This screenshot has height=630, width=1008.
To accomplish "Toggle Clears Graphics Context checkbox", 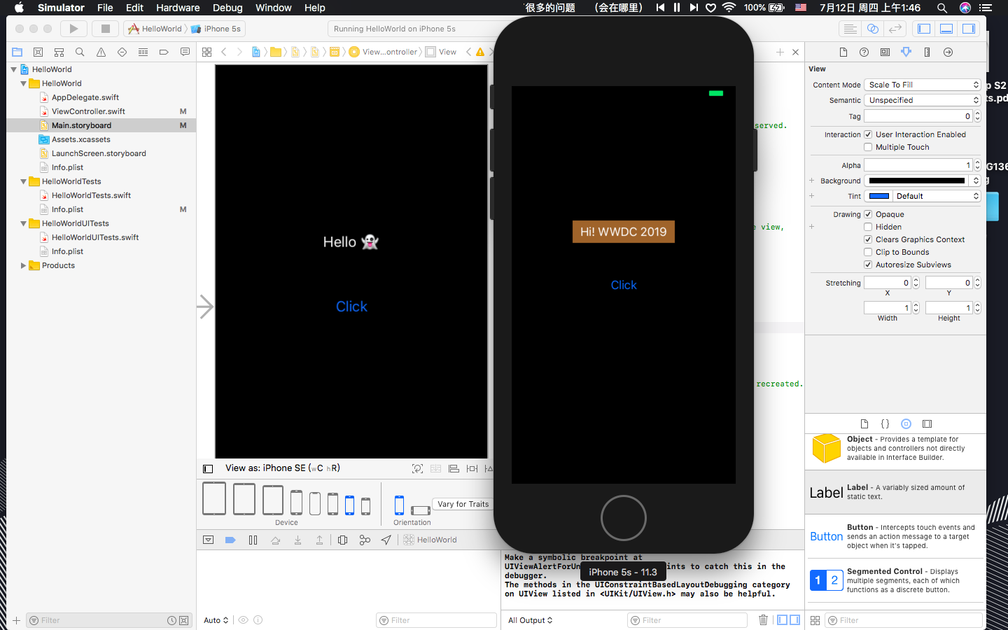I will click(868, 239).
